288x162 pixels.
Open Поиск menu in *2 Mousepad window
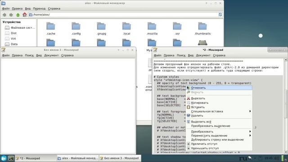point(181,55)
